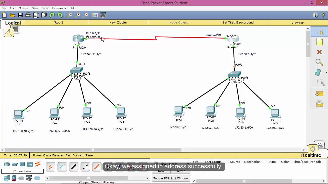Viewport: 328px width, 184px height.
Task: Select the Switches device category
Action: (15, 164)
